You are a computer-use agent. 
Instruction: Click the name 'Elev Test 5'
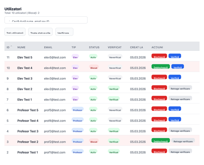(25, 57)
